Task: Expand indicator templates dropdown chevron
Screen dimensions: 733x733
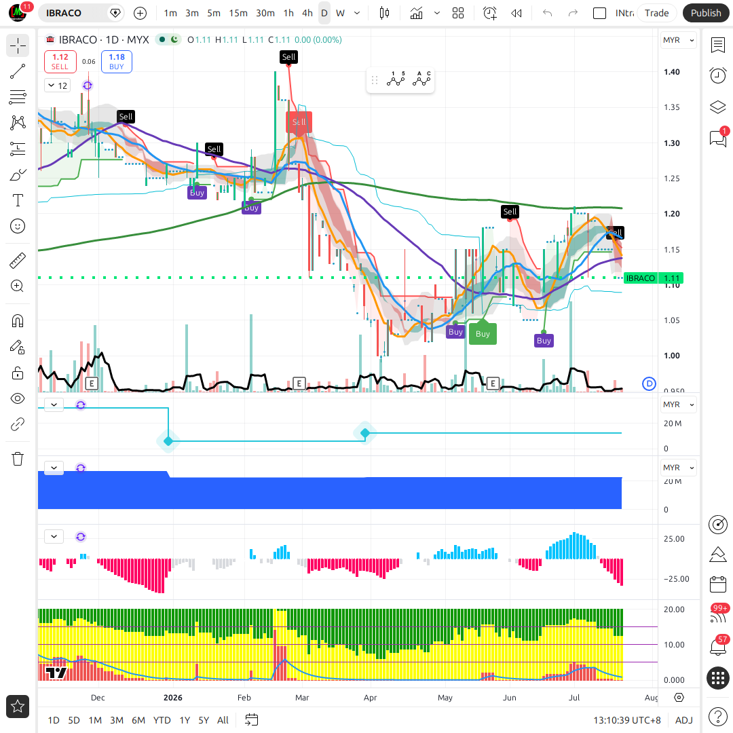Action: pyautogui.click(x=437, y=13)
